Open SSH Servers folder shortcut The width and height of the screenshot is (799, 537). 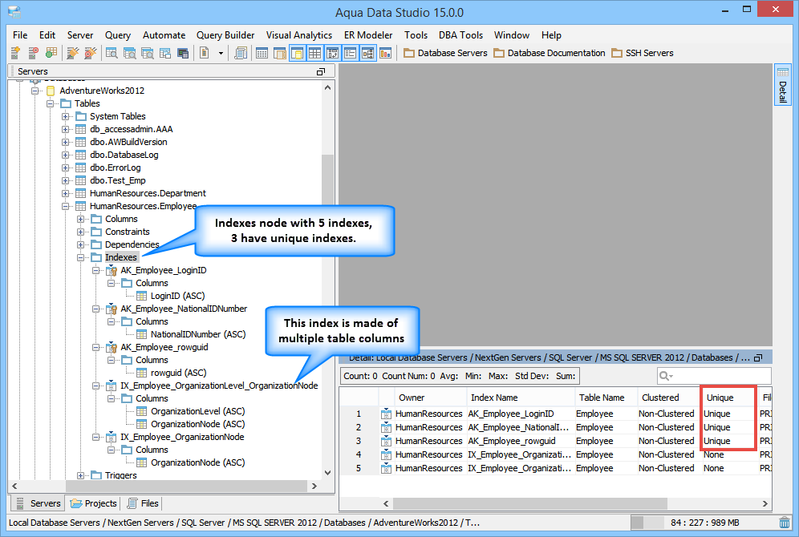[x=643, y=53]
